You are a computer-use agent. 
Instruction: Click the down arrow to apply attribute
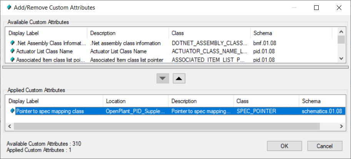point(163,79)
